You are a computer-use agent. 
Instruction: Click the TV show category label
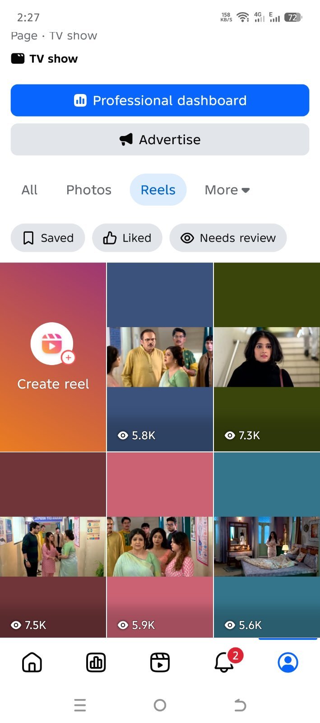(54, 59)
